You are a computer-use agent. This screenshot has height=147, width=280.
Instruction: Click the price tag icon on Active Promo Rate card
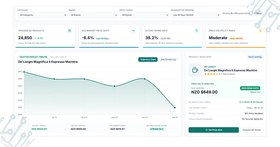196,31
